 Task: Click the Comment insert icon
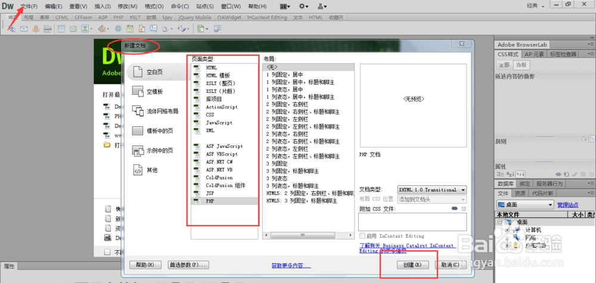153,29
